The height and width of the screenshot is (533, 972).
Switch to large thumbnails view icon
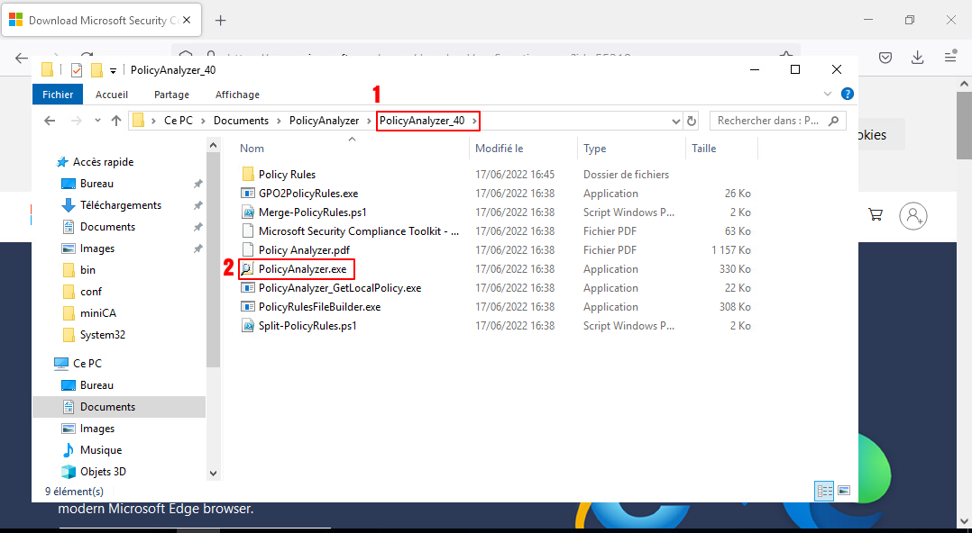click(844, 491)
